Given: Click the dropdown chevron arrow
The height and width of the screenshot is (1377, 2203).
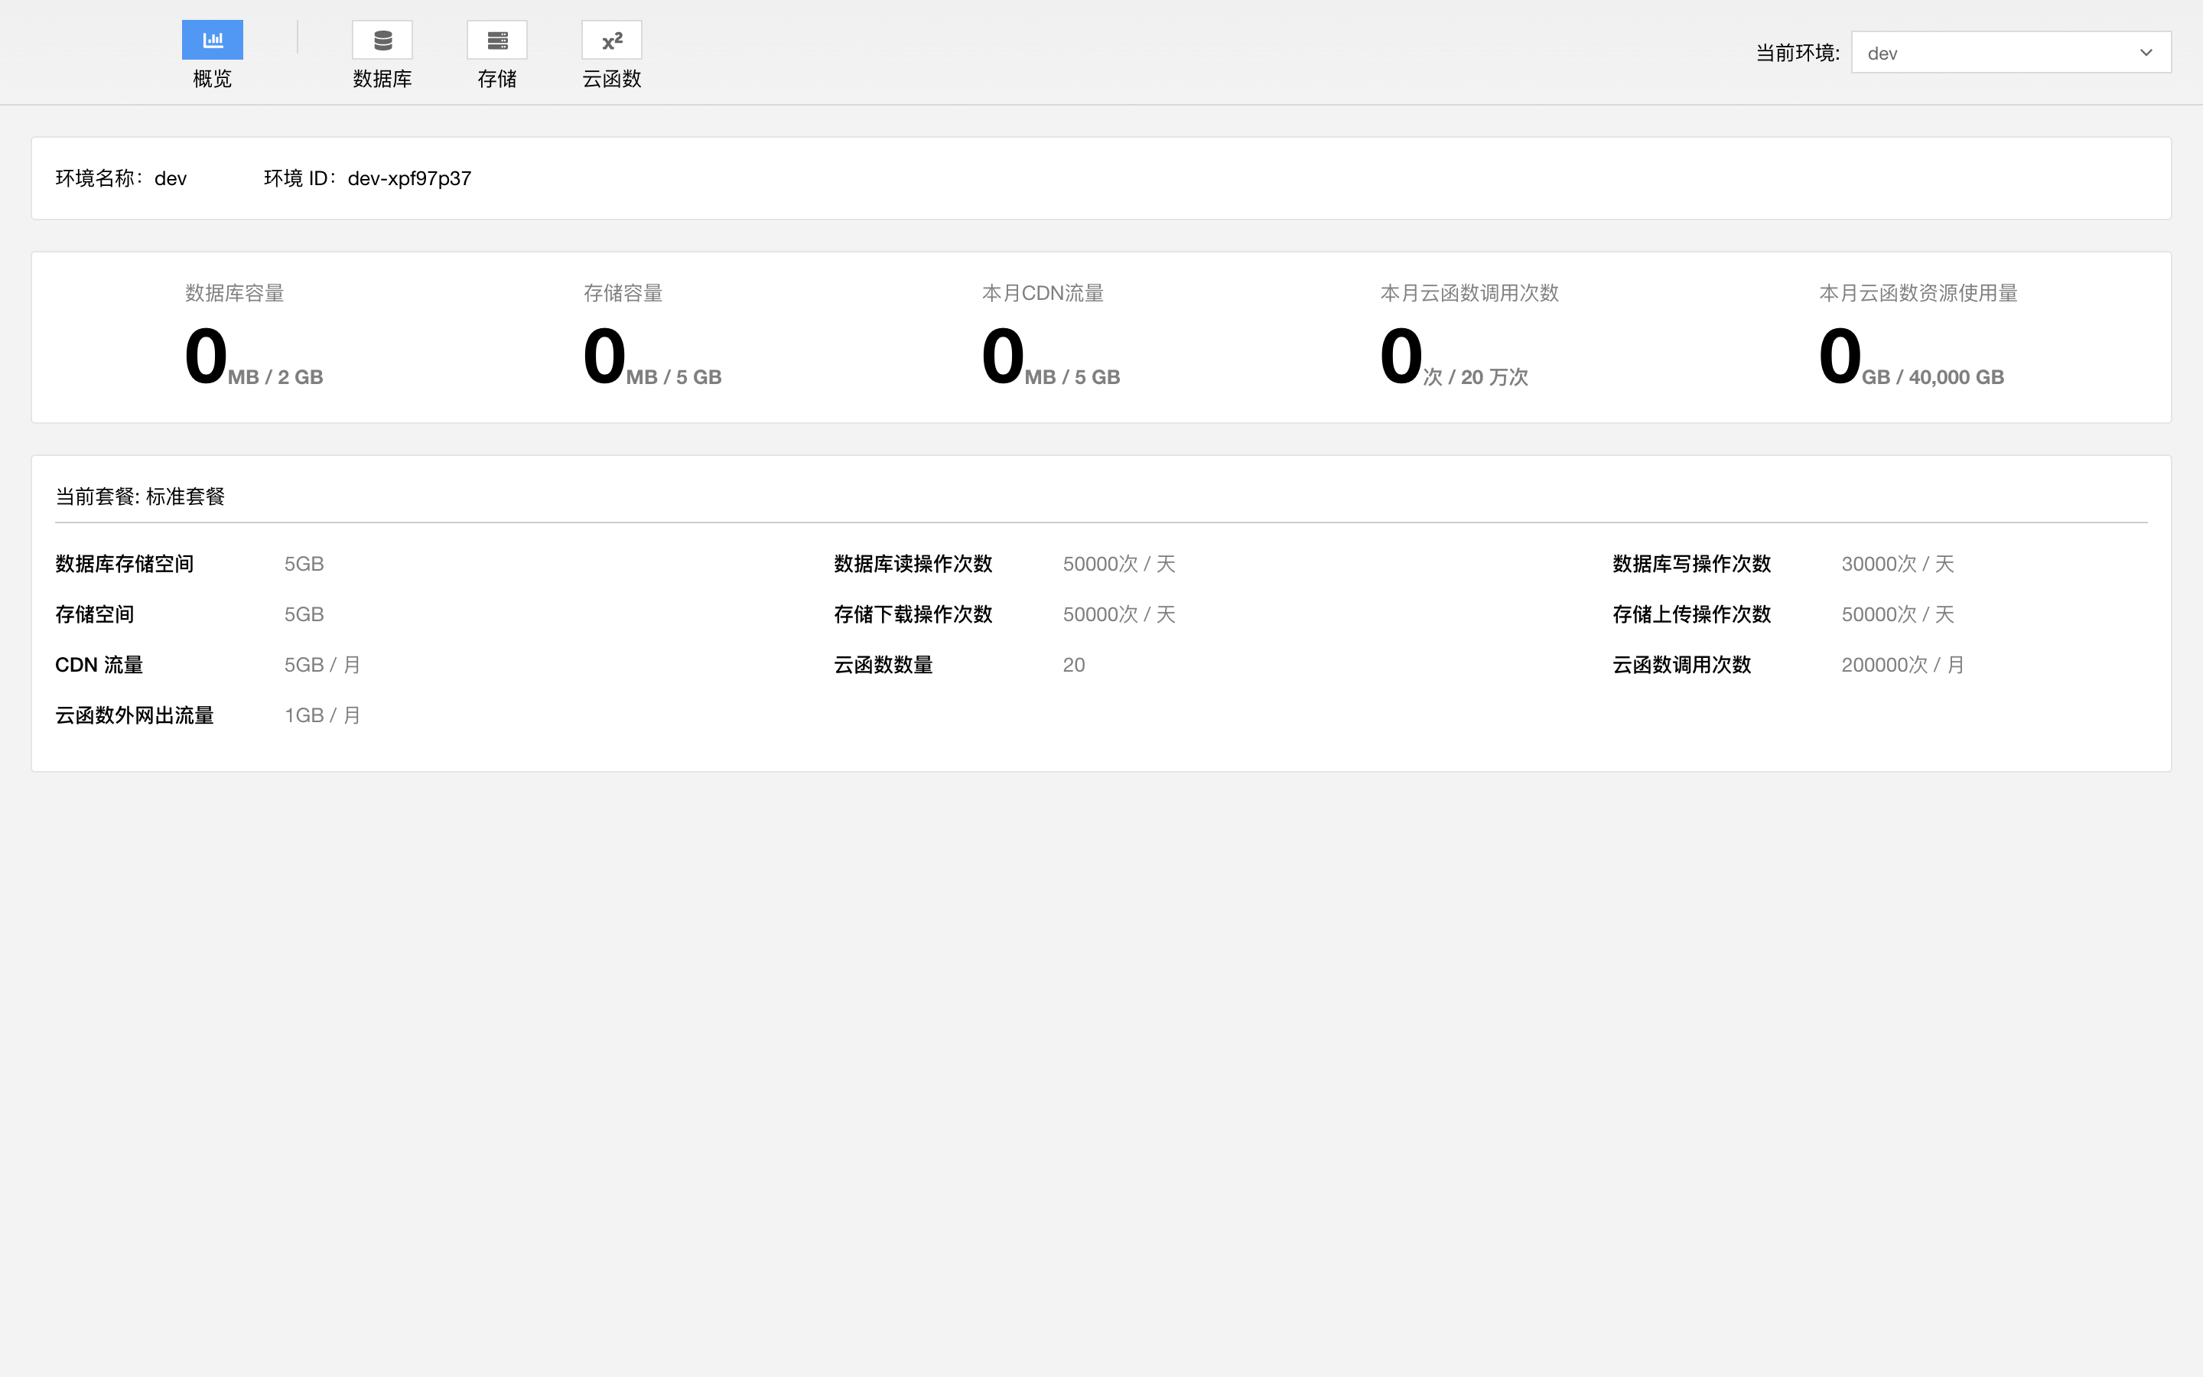Looking at the screenshot, I should click(x=2146, y=53).
